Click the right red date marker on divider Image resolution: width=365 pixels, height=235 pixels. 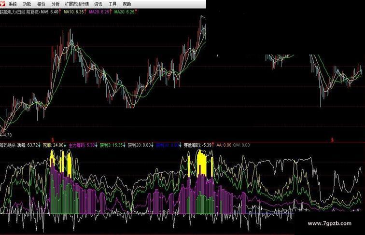[332, 140]
